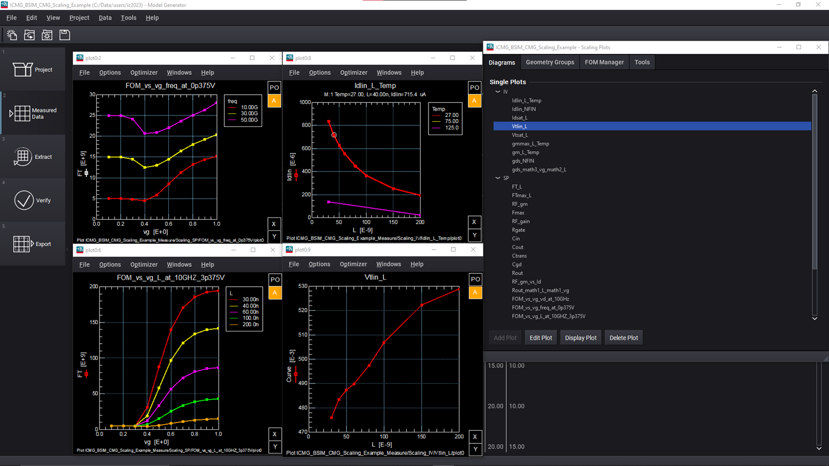
Task: Click the Delete Plot button
Action: click(623, 338)
